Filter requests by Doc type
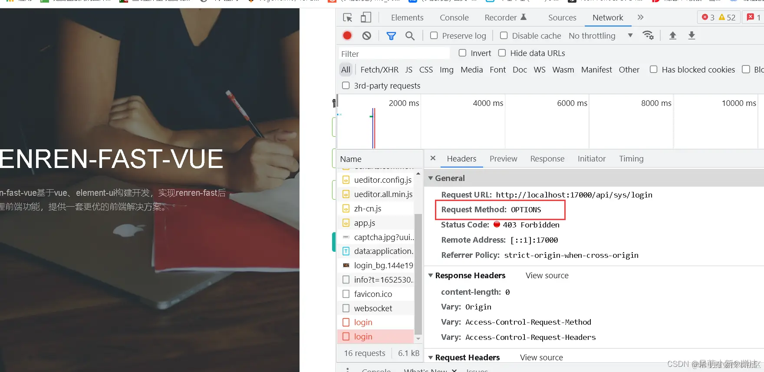Viewport: 764px width, 372px height. [x=520, y=69]
